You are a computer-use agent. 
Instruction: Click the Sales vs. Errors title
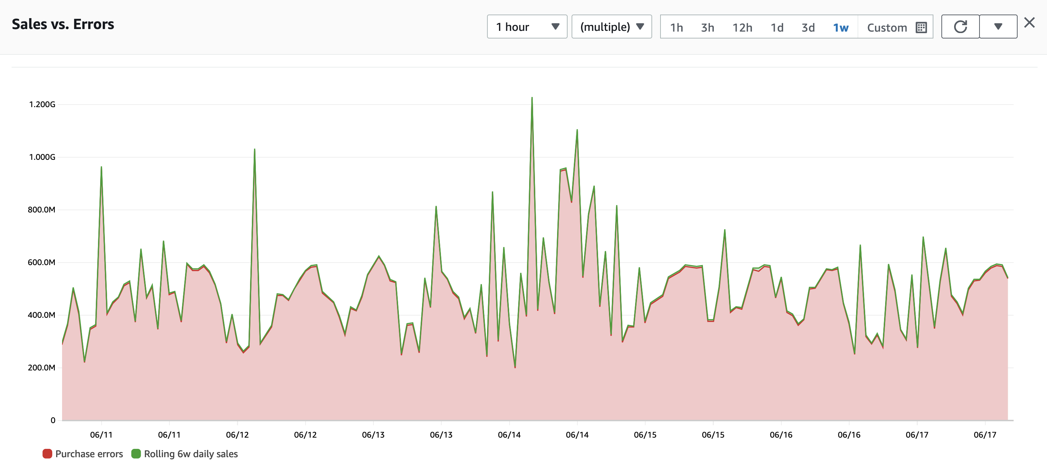(63, 24)
